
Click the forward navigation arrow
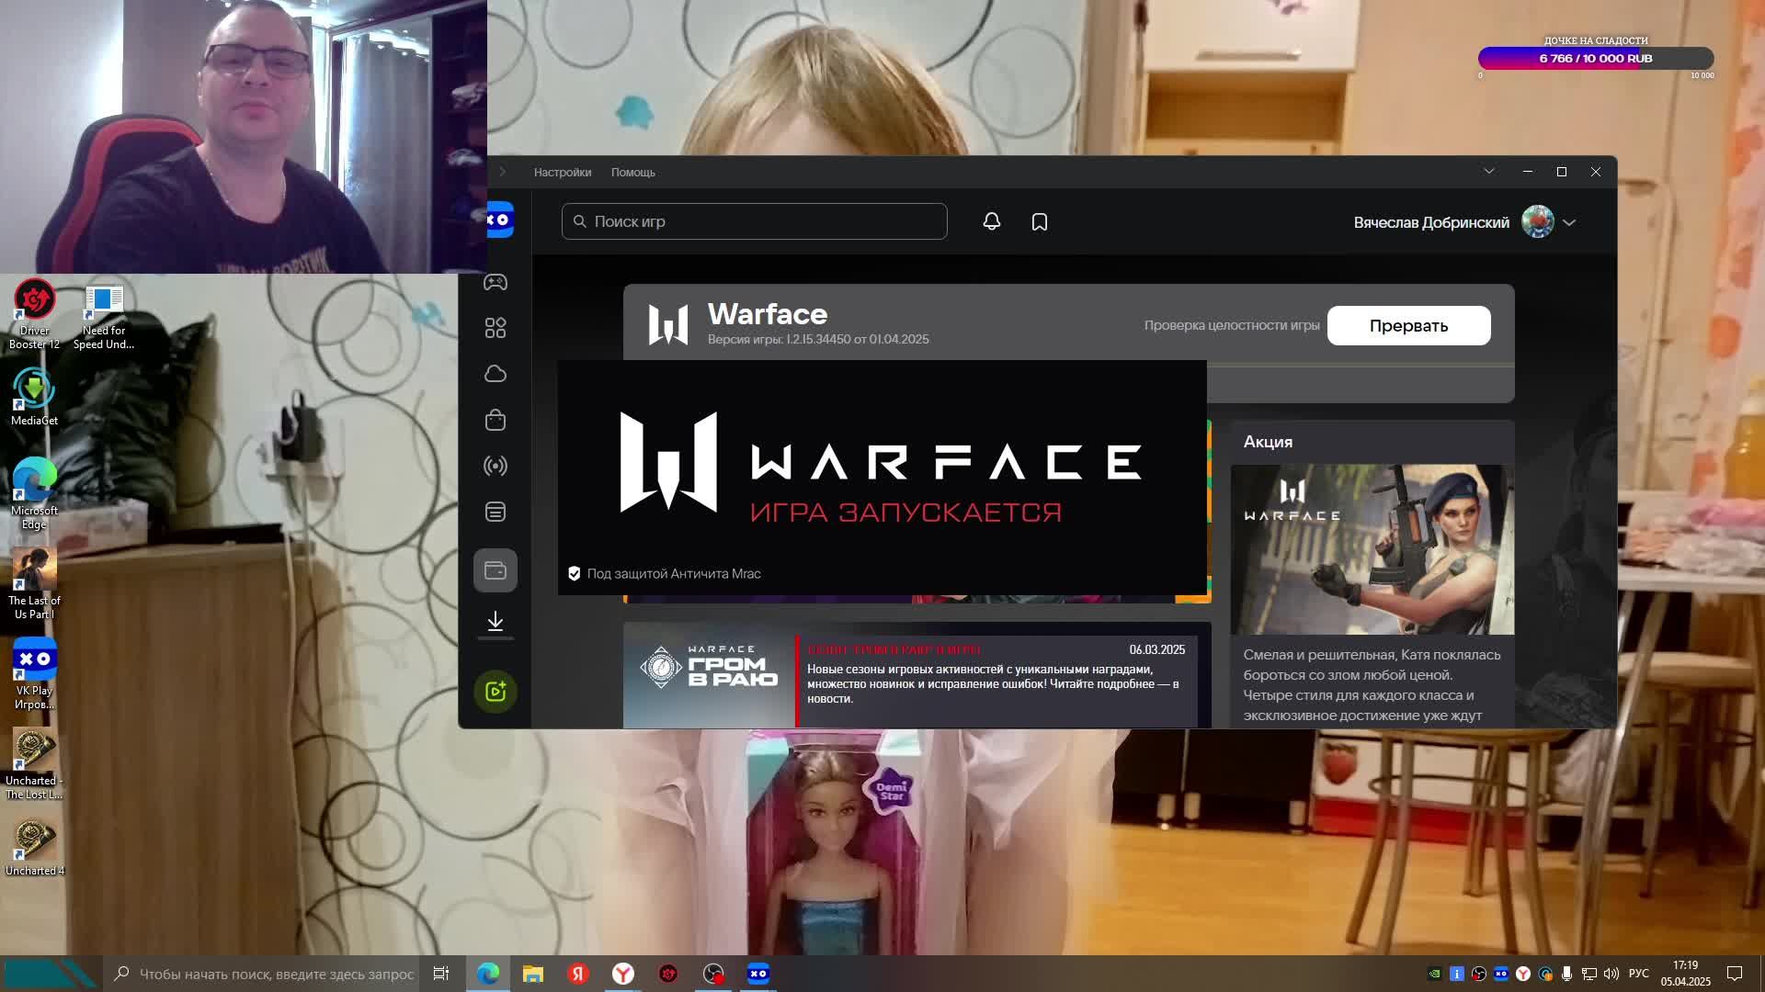point(503,172)
